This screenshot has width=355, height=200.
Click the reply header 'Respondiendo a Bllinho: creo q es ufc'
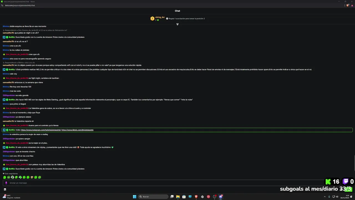[x=20, y=63]
